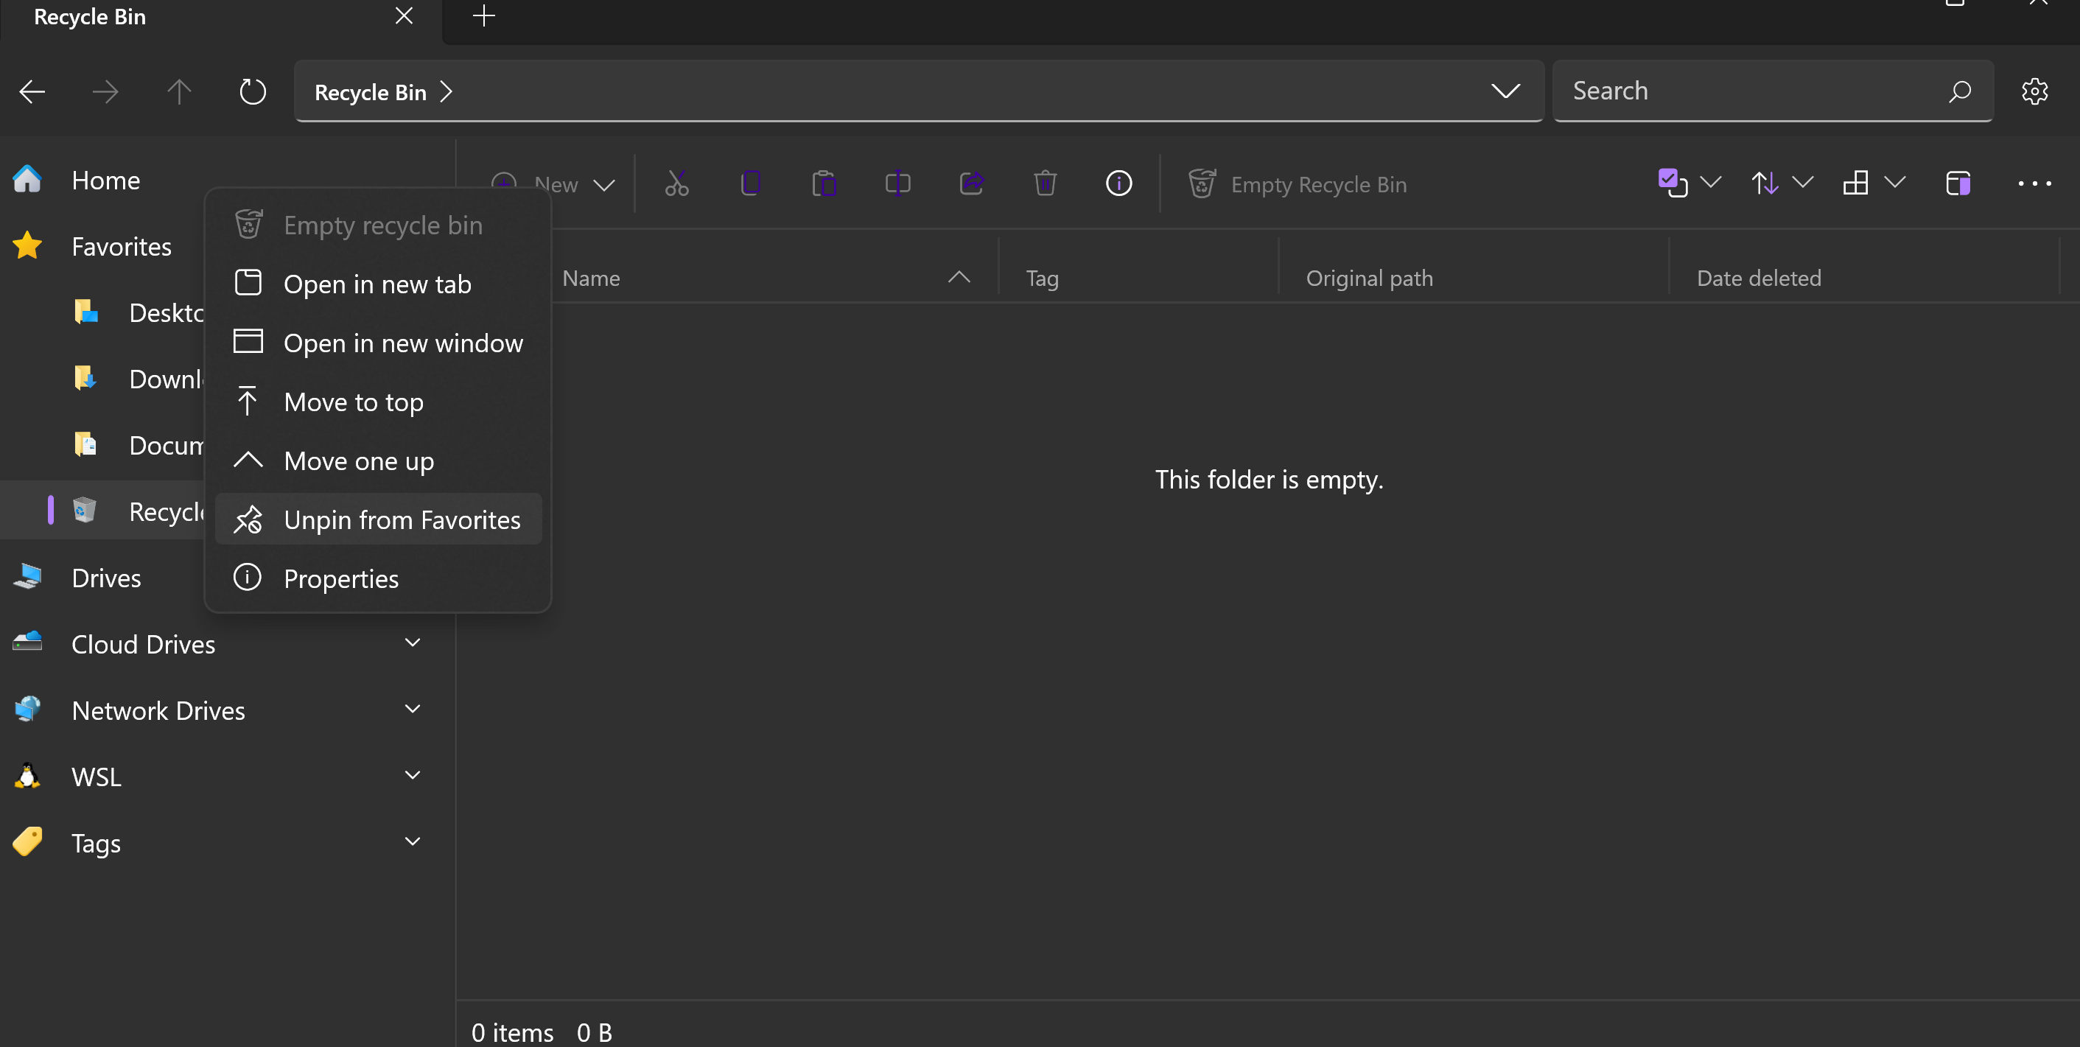Click the Paste icon in toolbar
Viewport: 2080px width, 1047px height.
tap(824, 183)
